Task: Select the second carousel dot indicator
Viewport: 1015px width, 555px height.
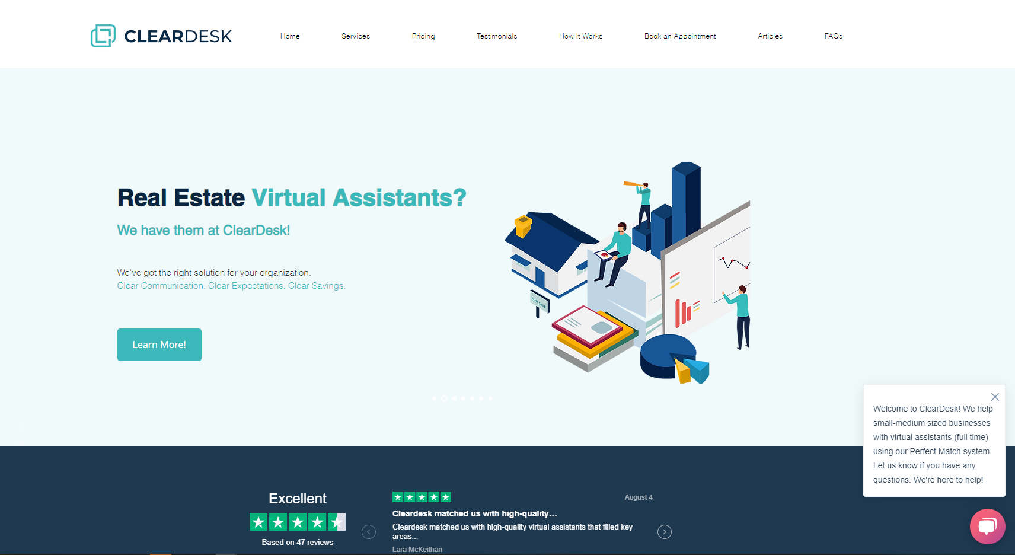Action: (x=444, y=398)
